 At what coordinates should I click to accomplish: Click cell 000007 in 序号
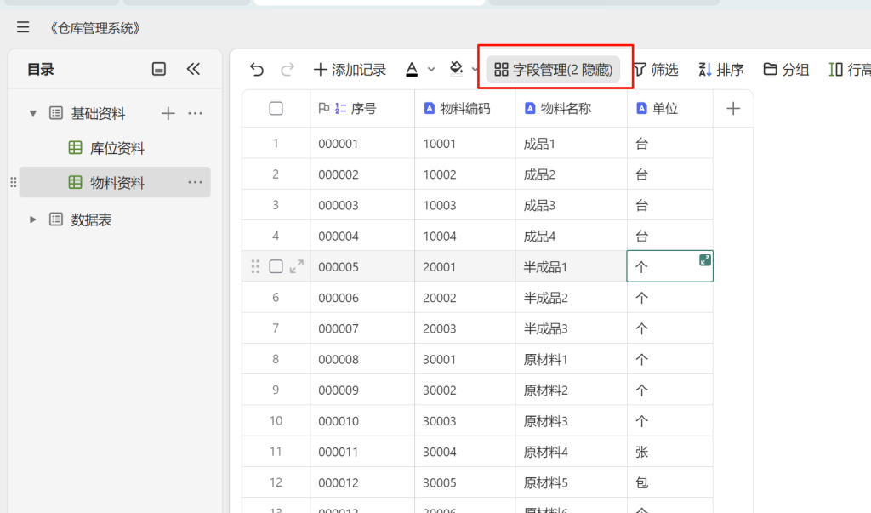(362, 328)
